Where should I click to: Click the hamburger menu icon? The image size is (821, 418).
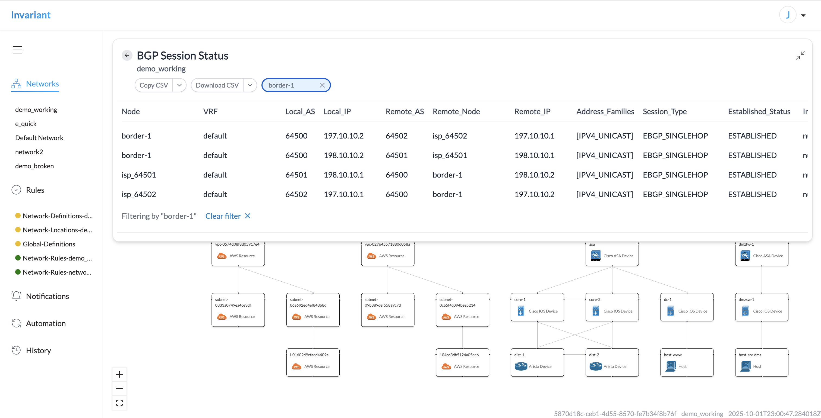17,50
